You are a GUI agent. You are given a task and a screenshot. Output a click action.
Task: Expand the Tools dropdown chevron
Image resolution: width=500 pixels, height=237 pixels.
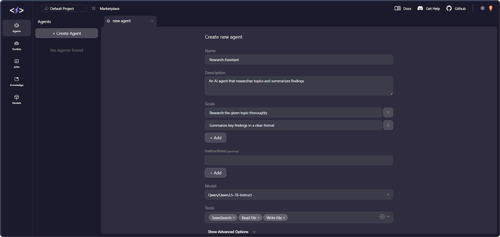(388, 216)
